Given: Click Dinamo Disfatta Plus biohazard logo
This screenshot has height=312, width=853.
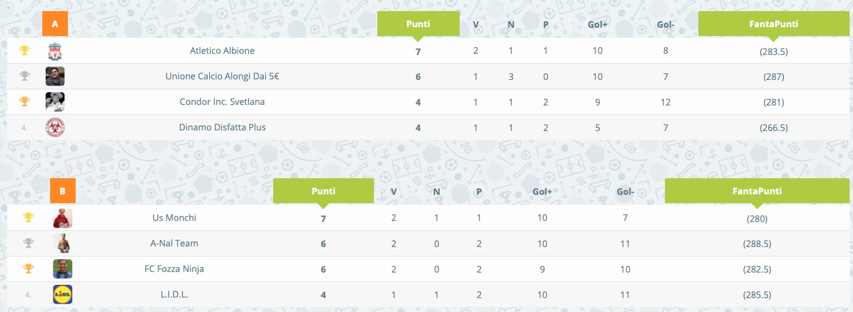Looking at the screenshot, I should pyautogui.click(x=55, y=127).
